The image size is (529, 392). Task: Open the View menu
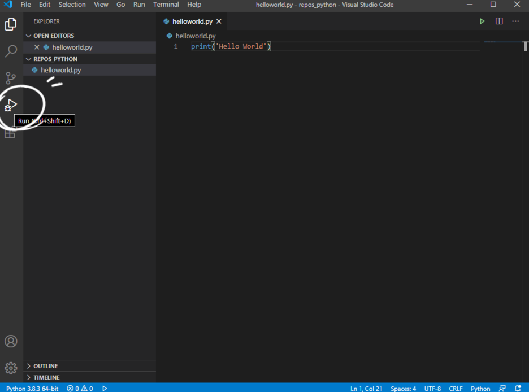click(x=101, y=5)
